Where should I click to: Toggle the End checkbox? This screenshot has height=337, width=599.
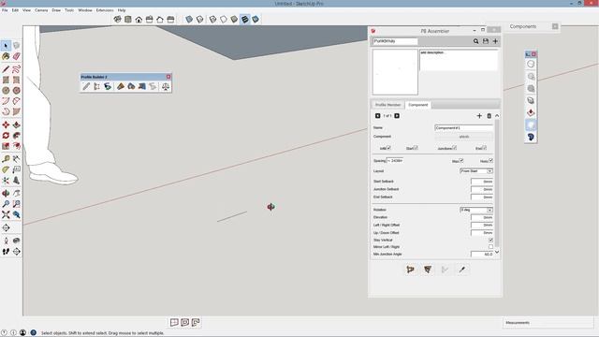pyautogui.click(x=484, y=148)
